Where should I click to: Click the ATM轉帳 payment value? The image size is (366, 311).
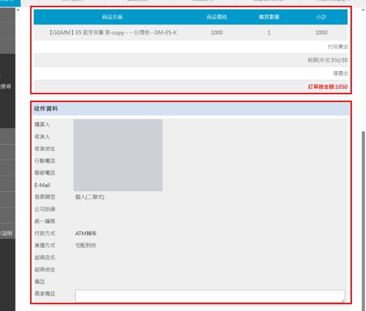tap(85, 233)
